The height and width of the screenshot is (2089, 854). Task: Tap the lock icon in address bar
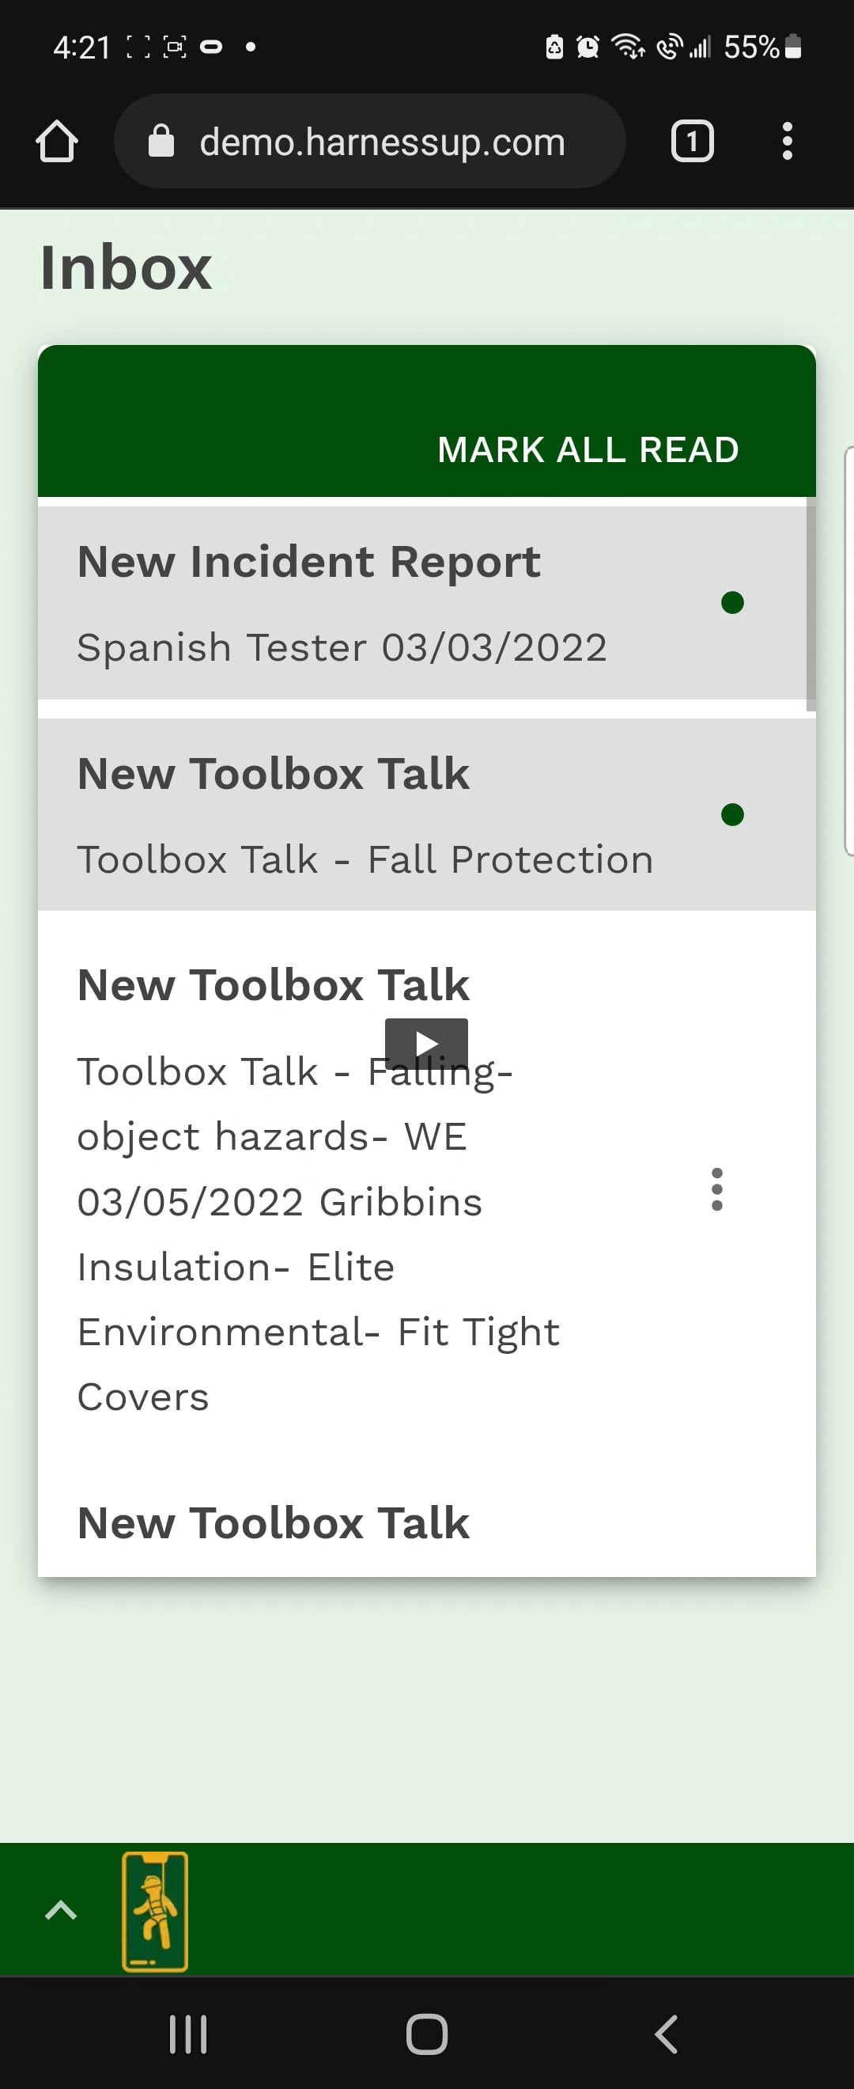click(x=161, y=142)
